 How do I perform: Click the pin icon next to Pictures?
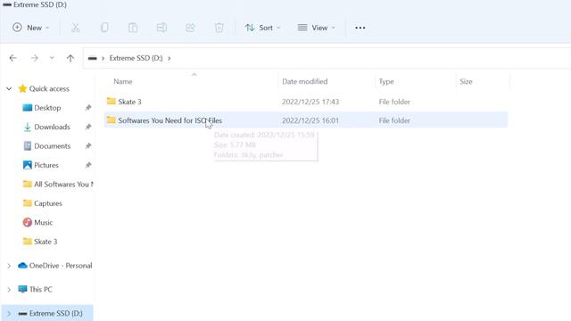point(88,165)
